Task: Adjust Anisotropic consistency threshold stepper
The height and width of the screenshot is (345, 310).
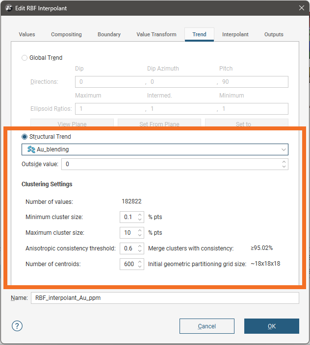Action: (x=140, y=248)
